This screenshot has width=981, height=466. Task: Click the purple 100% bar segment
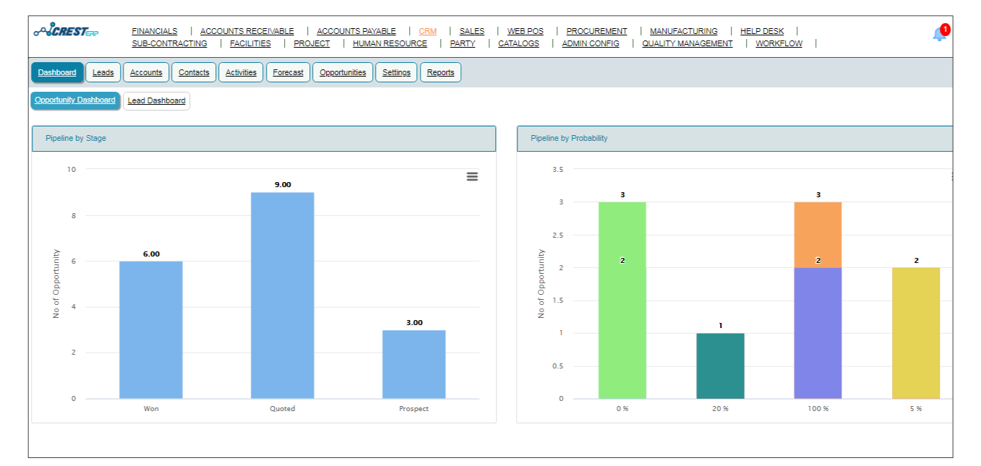point(818,332)
